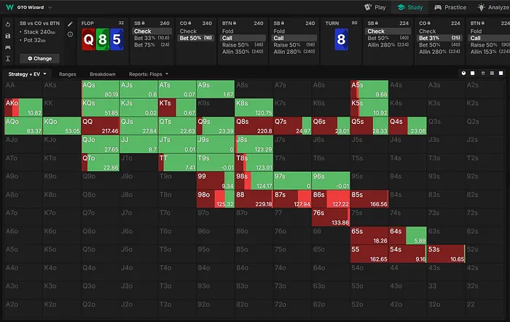Switch to the Breakdown tab

(102, 74)
